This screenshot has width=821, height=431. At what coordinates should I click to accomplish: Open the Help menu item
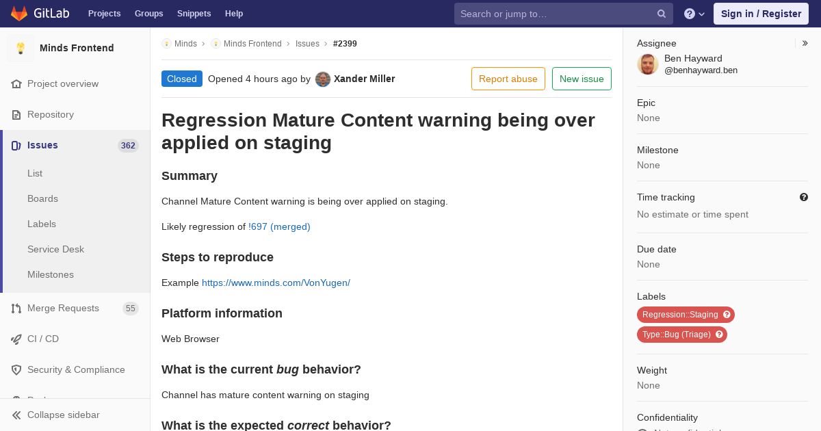coord(234,14)
